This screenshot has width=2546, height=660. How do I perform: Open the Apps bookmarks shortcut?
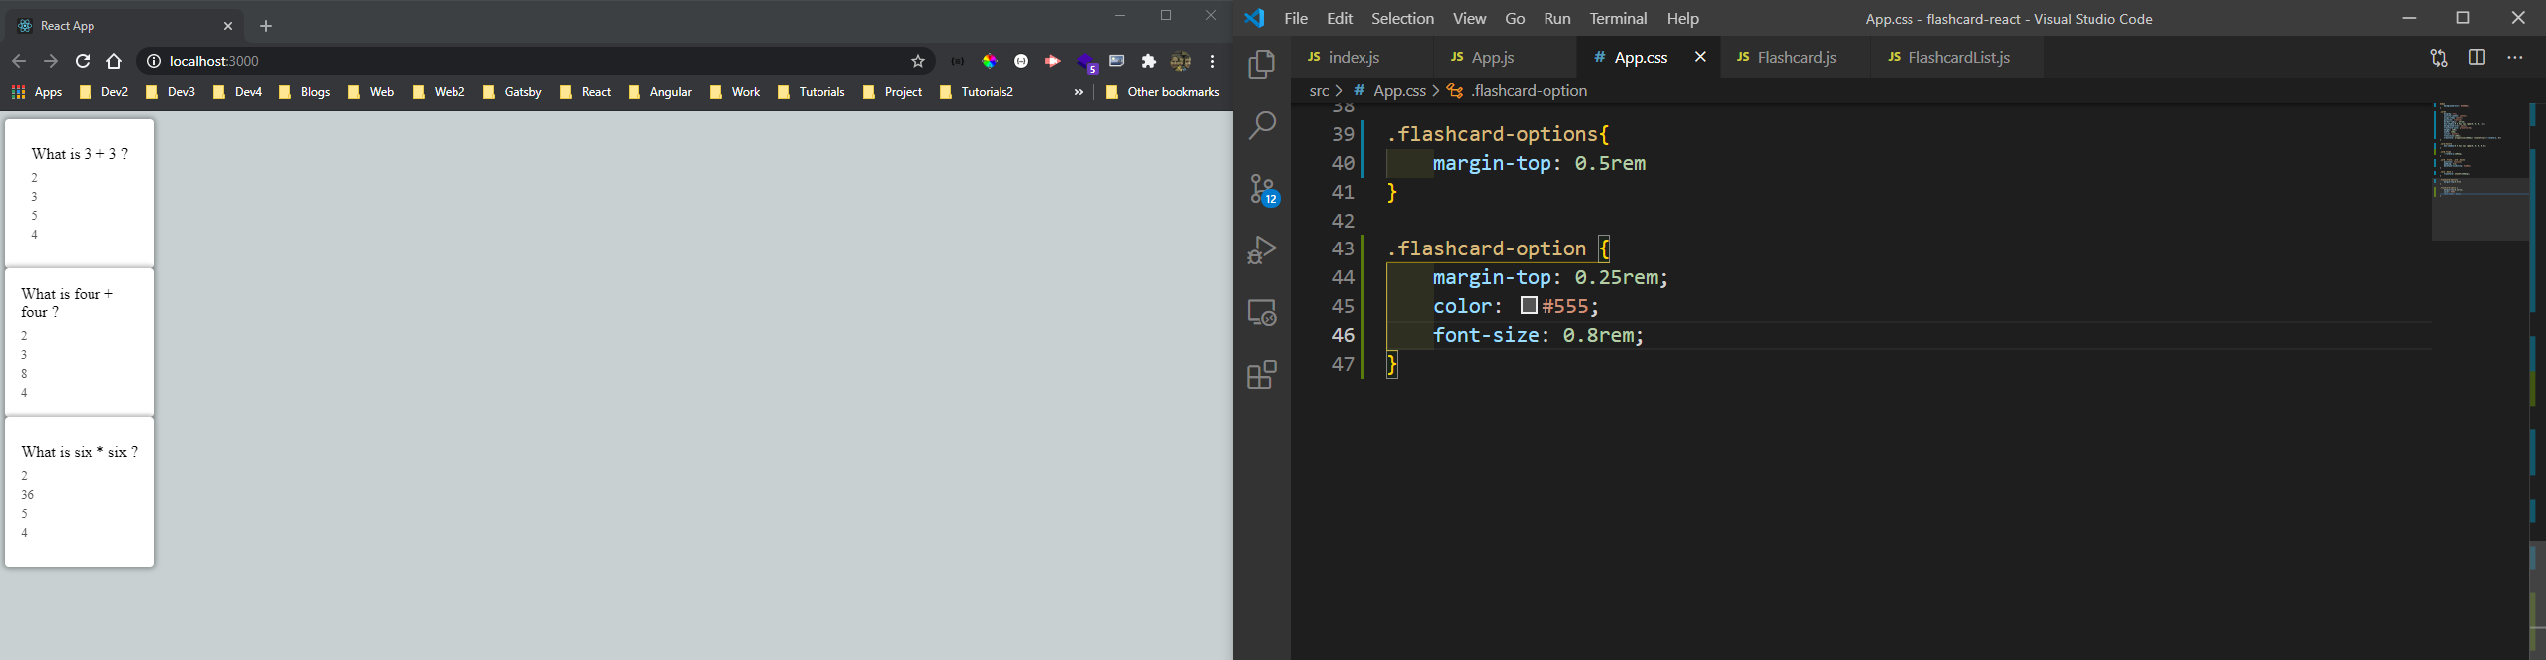point(37,92)
